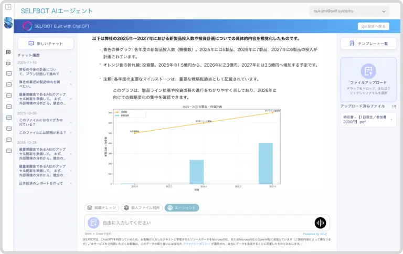
Task: Click the 2025-10-30 date label
Action: click(27, 113)
